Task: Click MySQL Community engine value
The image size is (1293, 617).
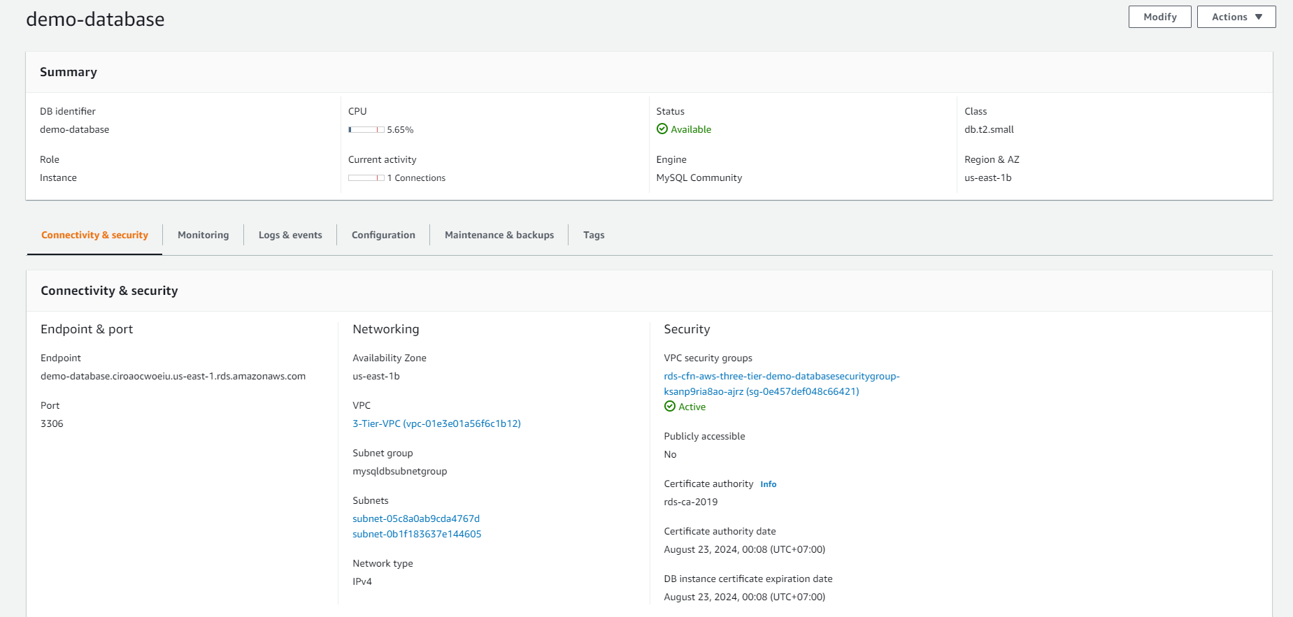Action: (699, 177)
